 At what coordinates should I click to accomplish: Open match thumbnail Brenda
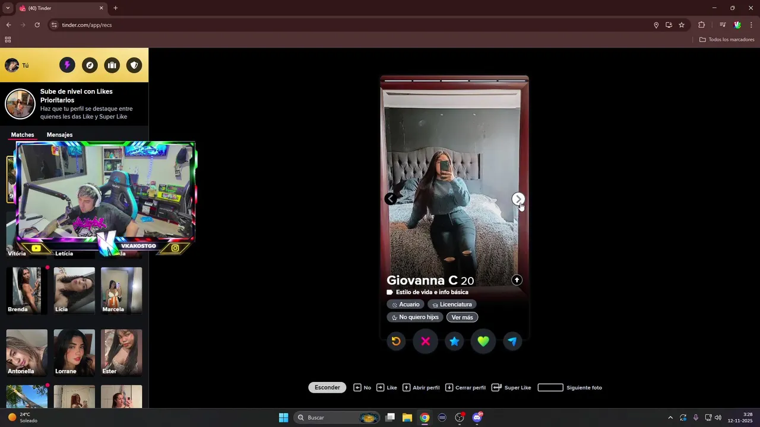27,290
